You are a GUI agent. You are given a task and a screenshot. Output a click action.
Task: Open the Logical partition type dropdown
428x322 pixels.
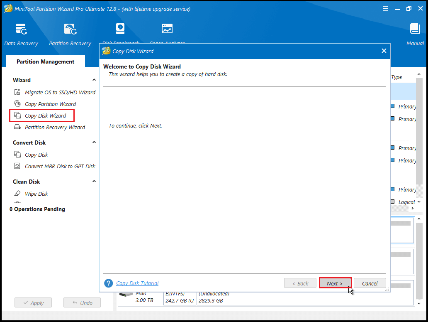[418, 202]
